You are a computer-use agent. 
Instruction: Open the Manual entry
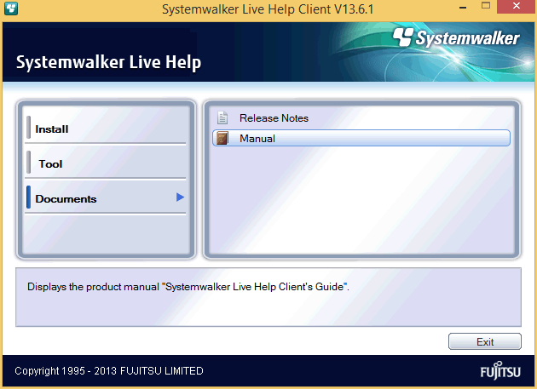point(361,138)
